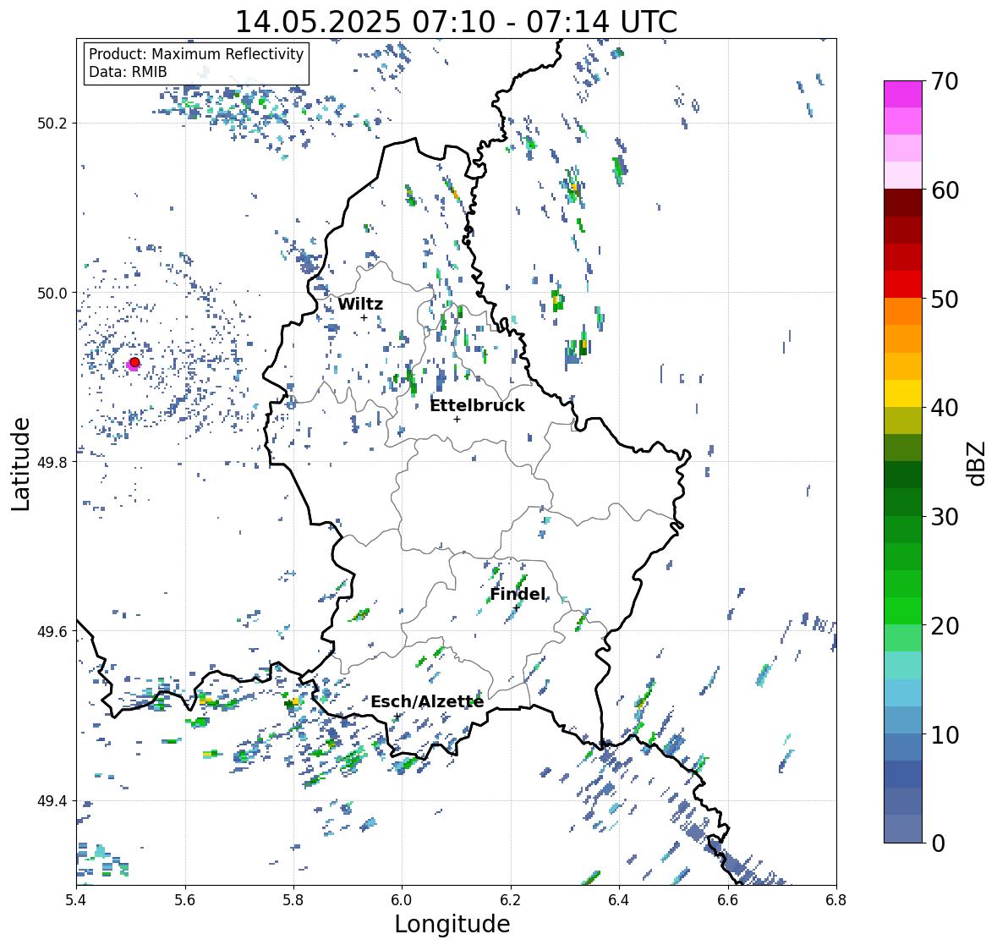The width and height of the screenshot is (997, 945).
Task: Click the Findel station label
Action: 518,594
